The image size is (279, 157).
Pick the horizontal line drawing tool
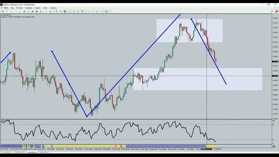(x=17, y=12)
